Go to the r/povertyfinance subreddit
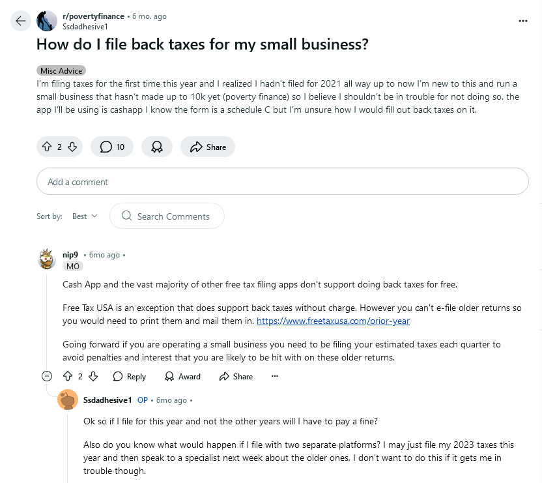Screen dimensions: 542x483 click(x=92, y=16)
